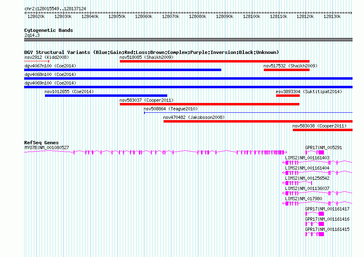Screen dimensions: 364x257
Task: Click the red bar under nsv517532
Action: (287, 70)
